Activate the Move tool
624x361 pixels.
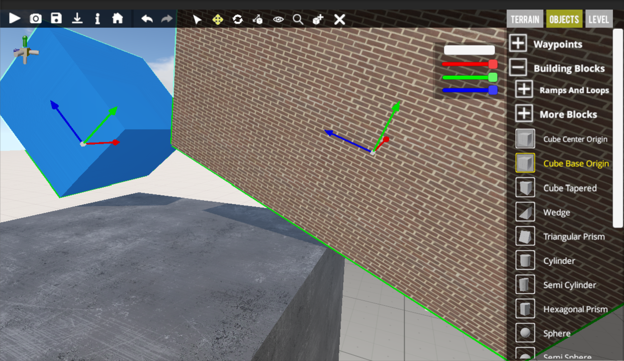pyautogui.click(x=218, y=20)
